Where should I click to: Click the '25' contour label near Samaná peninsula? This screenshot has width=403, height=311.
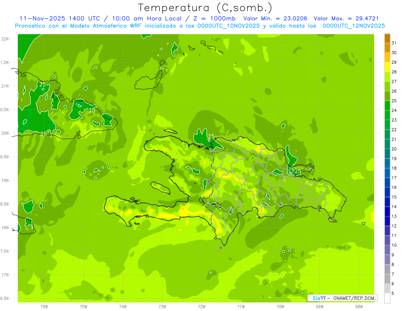pos(298,171)
